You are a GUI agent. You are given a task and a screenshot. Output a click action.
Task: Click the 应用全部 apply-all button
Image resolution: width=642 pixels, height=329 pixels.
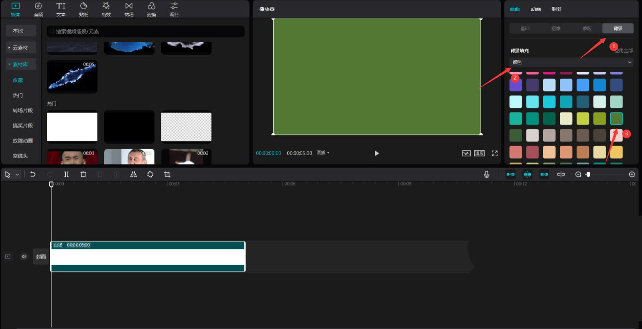pyautogui.click(x=624, y=51)
